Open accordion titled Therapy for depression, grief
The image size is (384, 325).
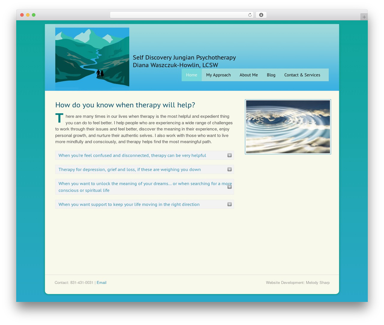click(x=145, y=169)
